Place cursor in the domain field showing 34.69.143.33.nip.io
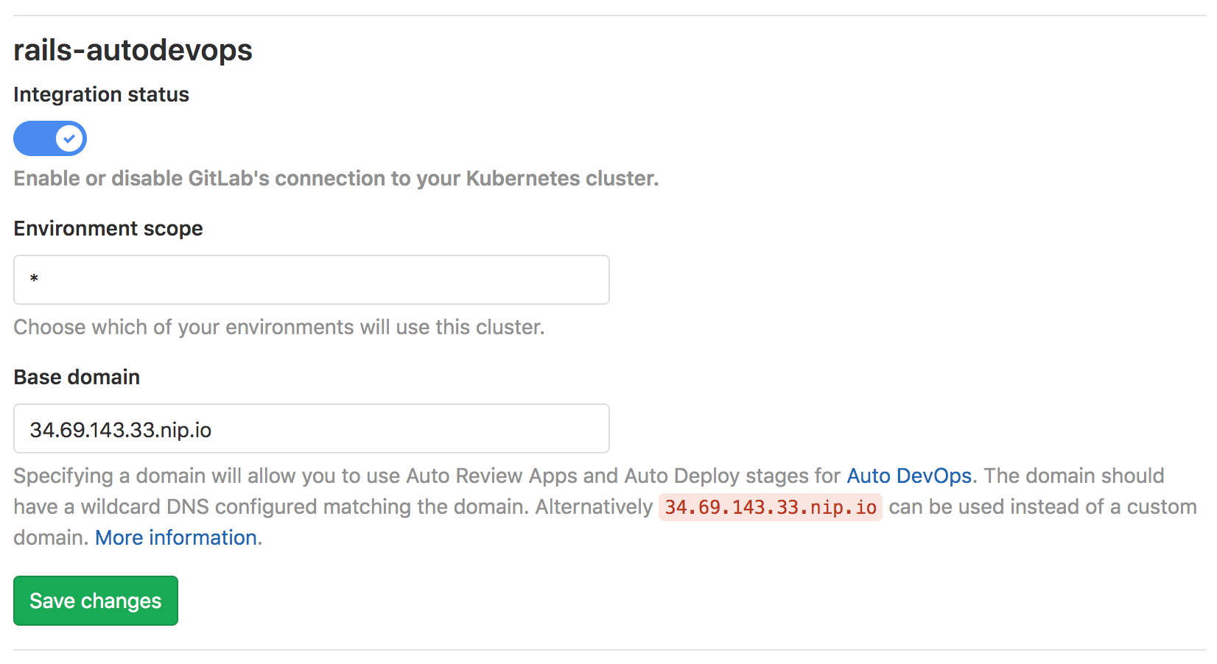This screenshot has height=664, width=1217. [309, 428]
